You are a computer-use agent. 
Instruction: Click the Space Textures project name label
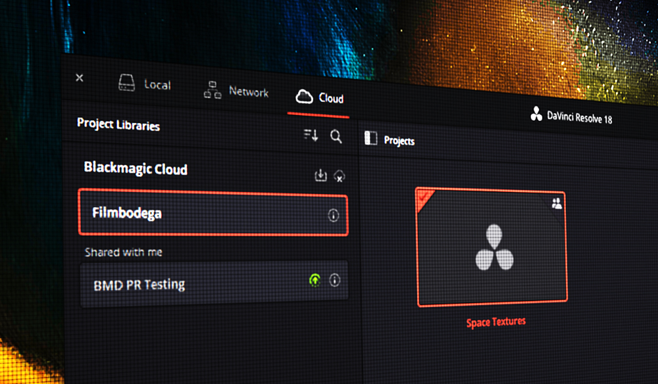point(495,322)
